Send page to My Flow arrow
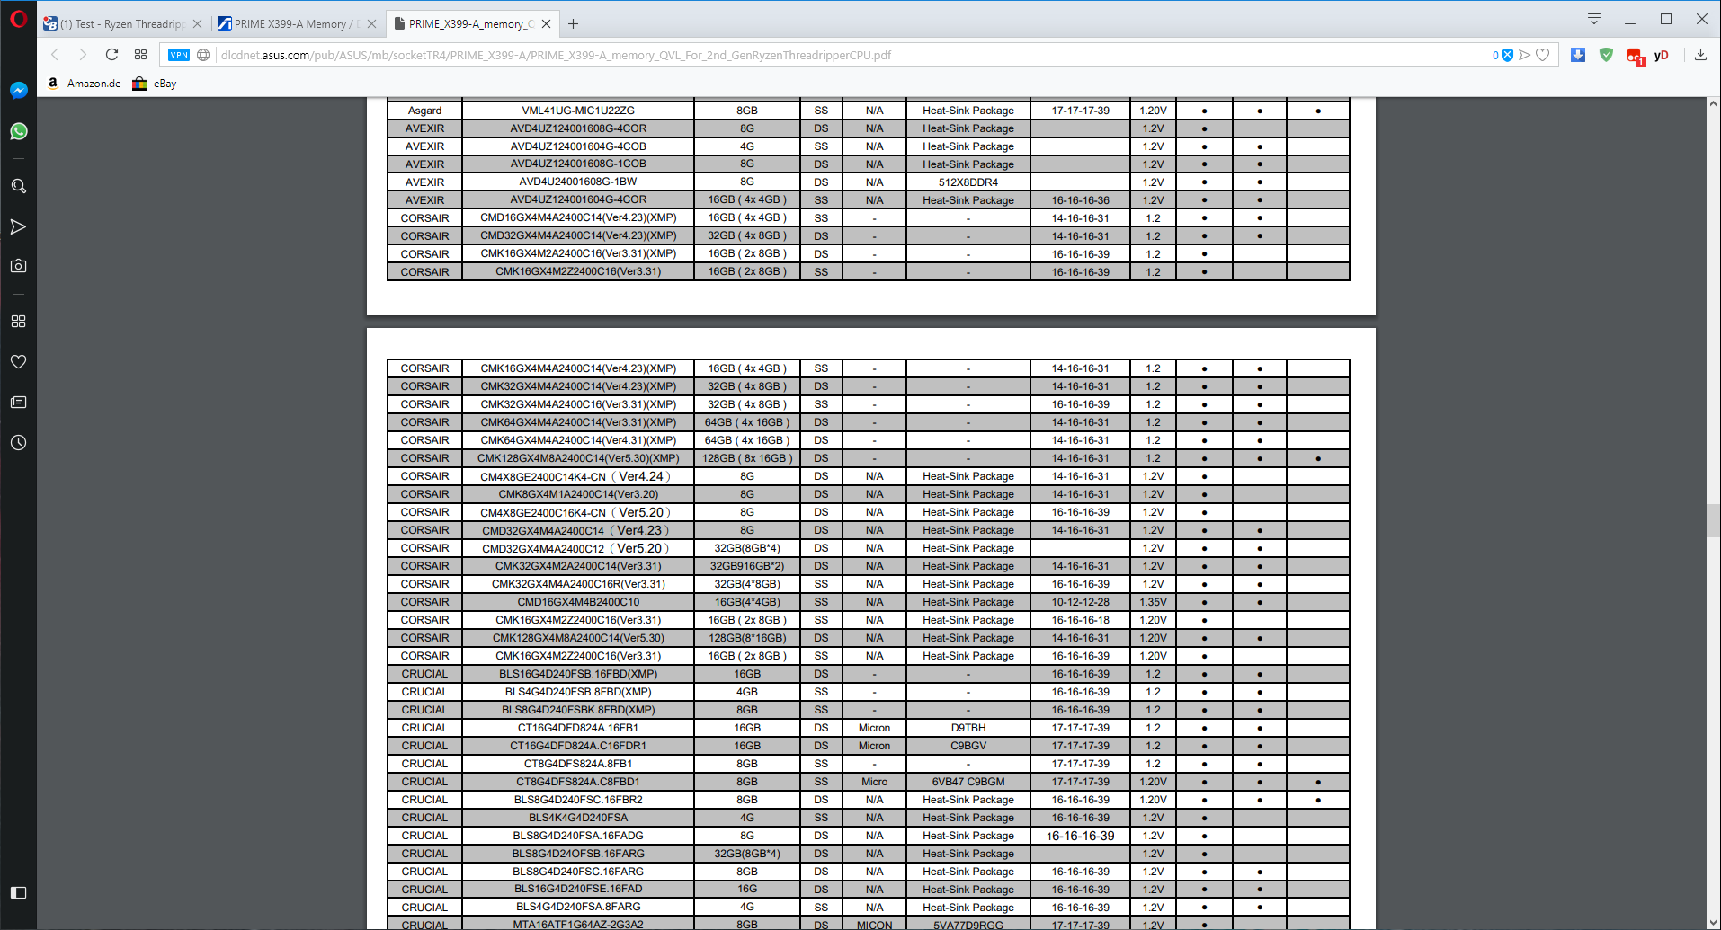Screen dimensions: 1721x930 (1525, 55)
